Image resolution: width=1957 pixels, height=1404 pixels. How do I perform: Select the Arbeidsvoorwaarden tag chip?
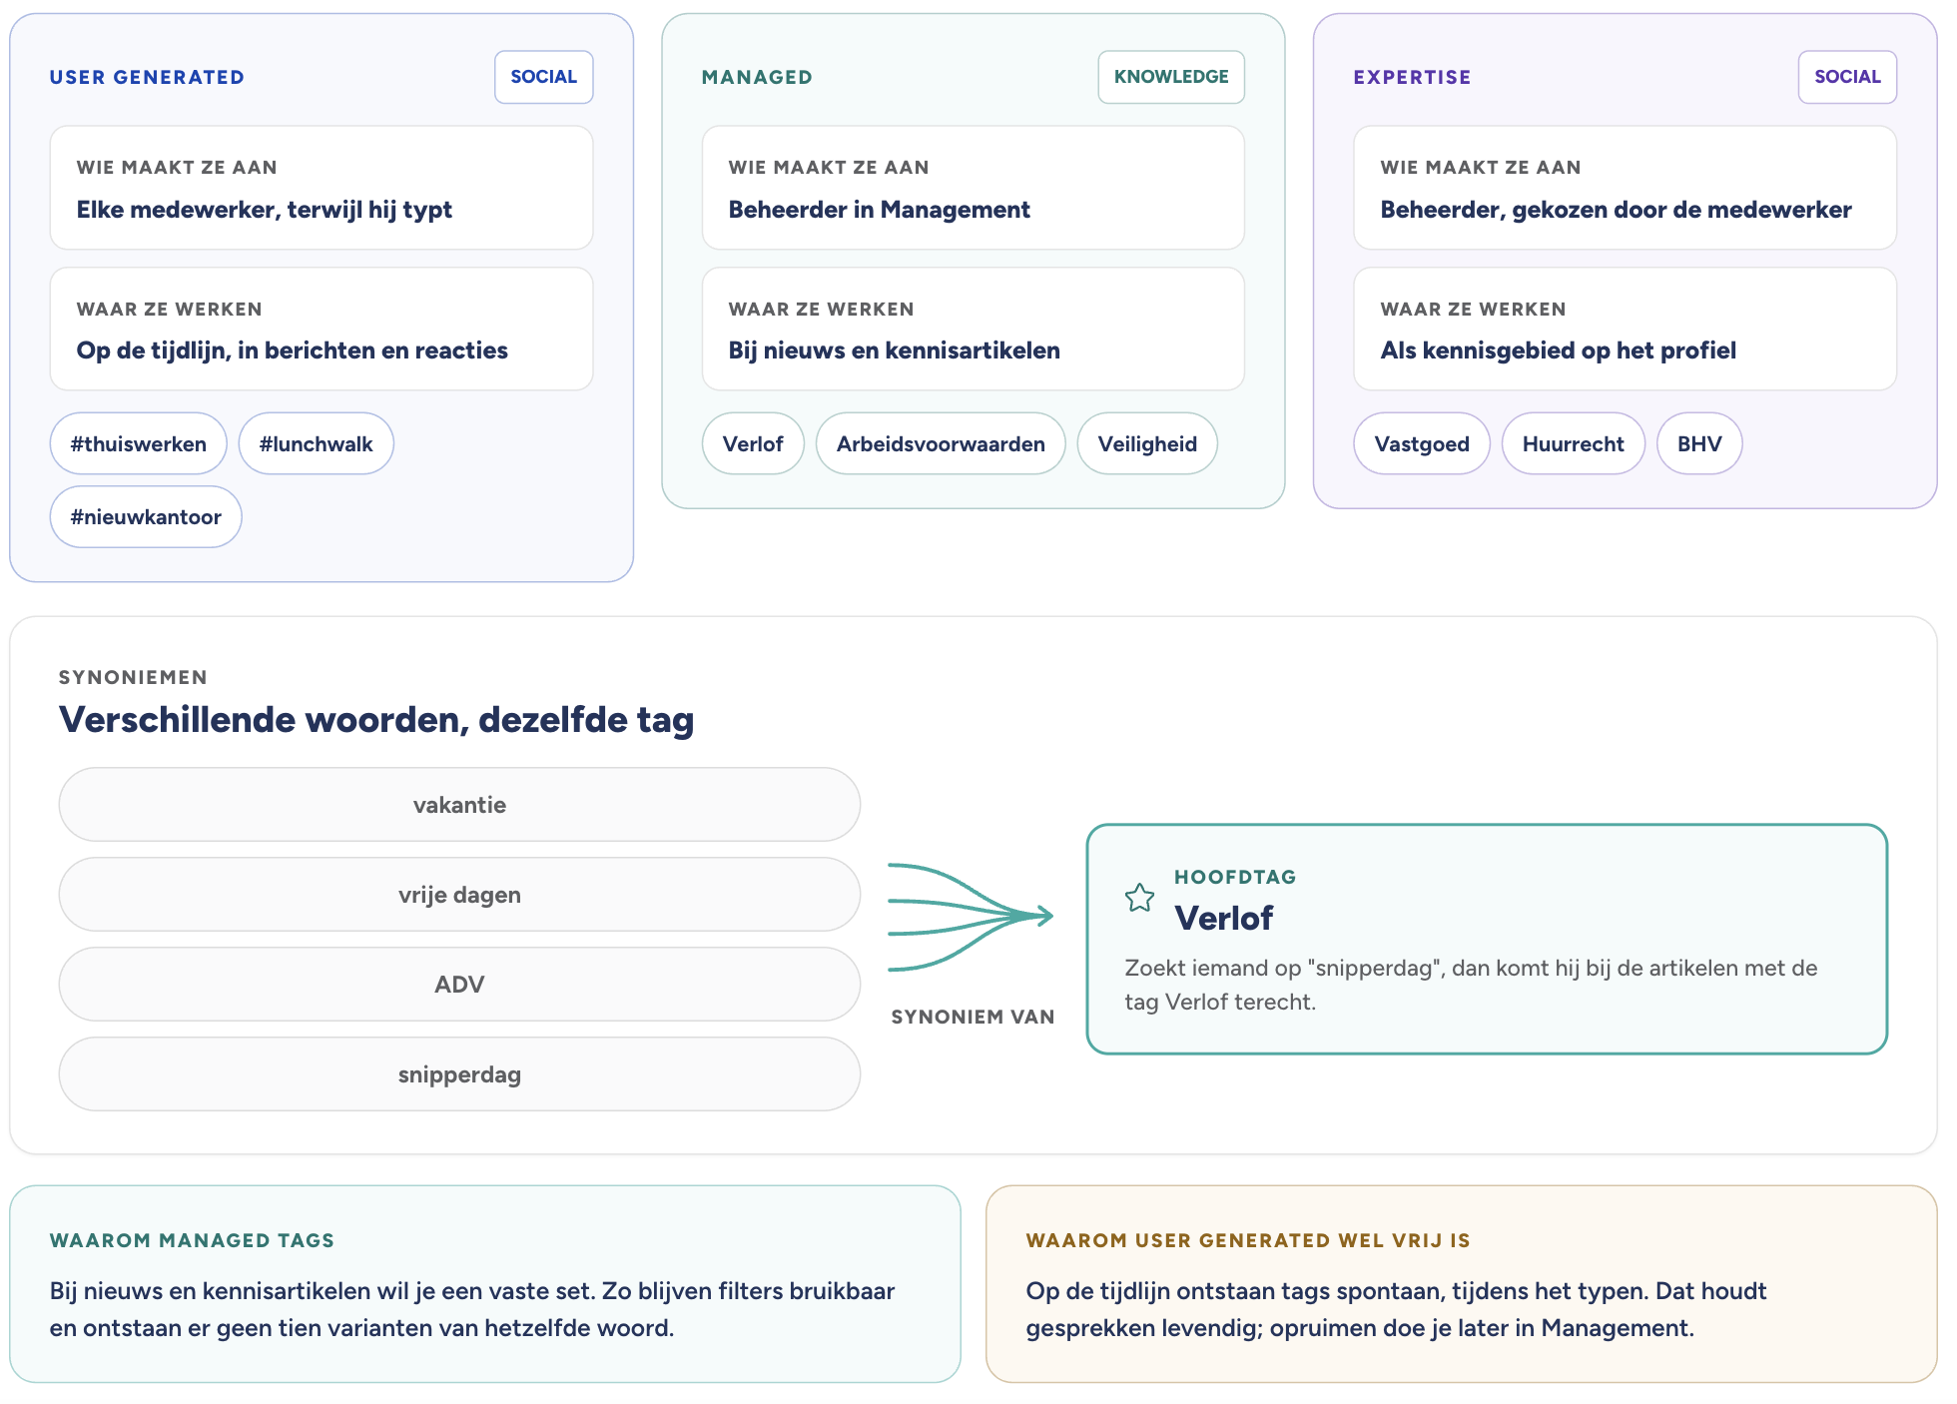pos(941,443)
